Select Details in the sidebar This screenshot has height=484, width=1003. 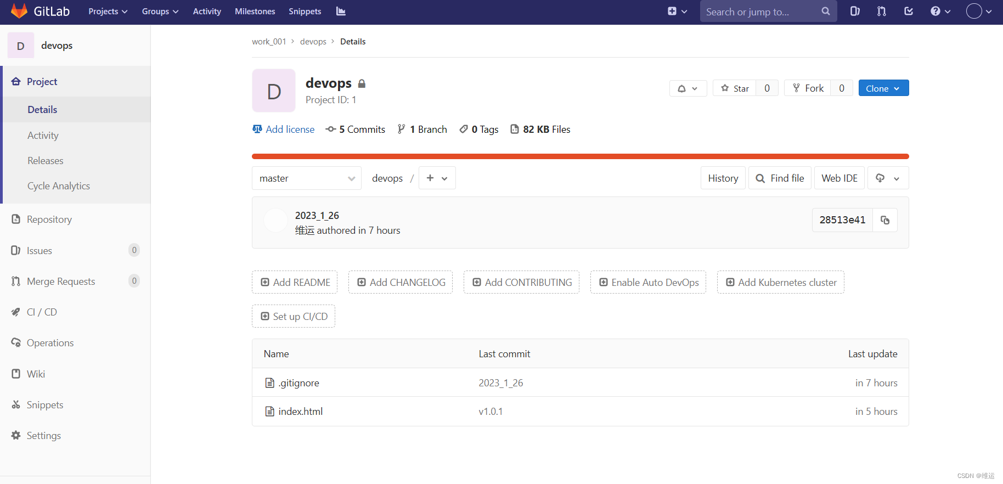(76, 110)
